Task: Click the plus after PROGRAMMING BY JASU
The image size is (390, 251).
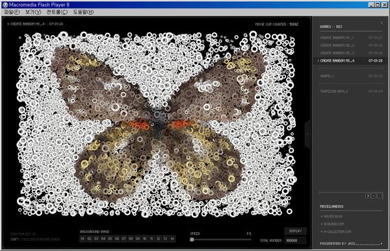Action: click(x=382, y=244)
